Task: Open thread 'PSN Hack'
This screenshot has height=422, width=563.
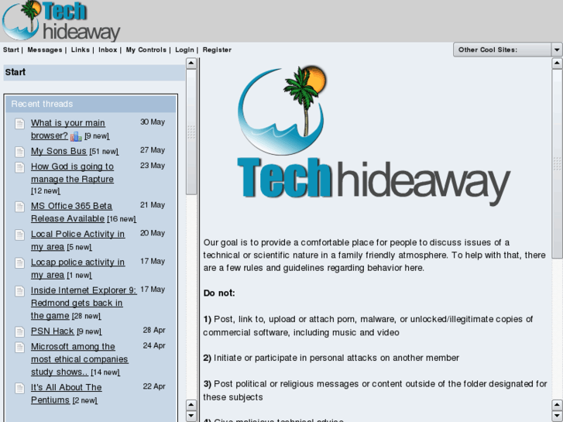Action: tap(53, 331)
